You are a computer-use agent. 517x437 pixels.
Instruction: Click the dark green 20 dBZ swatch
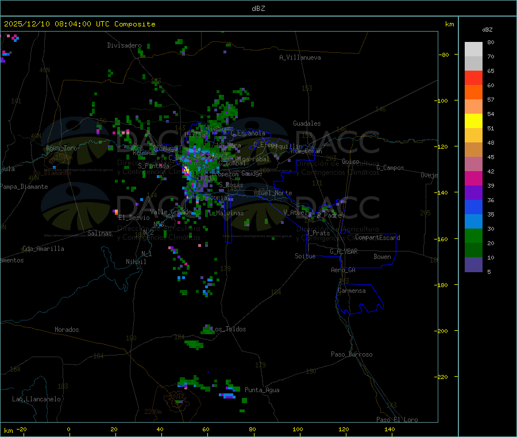click(x=473, y=250)
